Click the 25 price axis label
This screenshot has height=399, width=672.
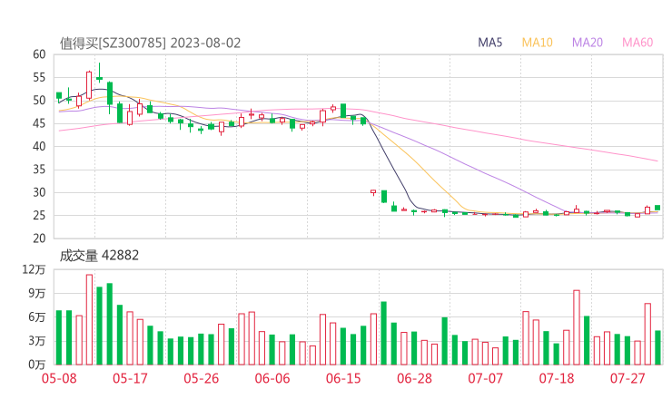coord(39,215)
